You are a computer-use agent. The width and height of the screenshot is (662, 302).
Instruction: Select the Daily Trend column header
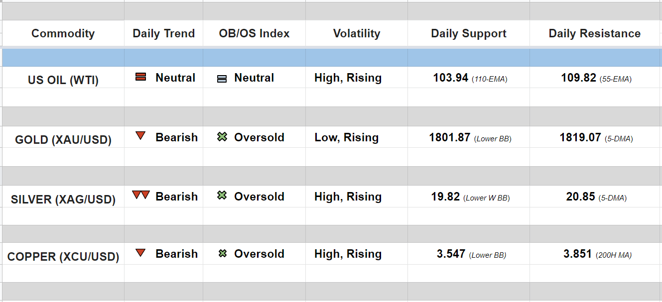coord(163,34)
